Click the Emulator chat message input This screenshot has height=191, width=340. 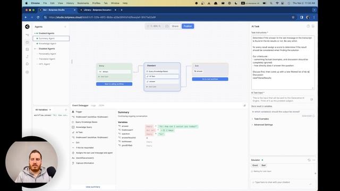pos(283,184)
